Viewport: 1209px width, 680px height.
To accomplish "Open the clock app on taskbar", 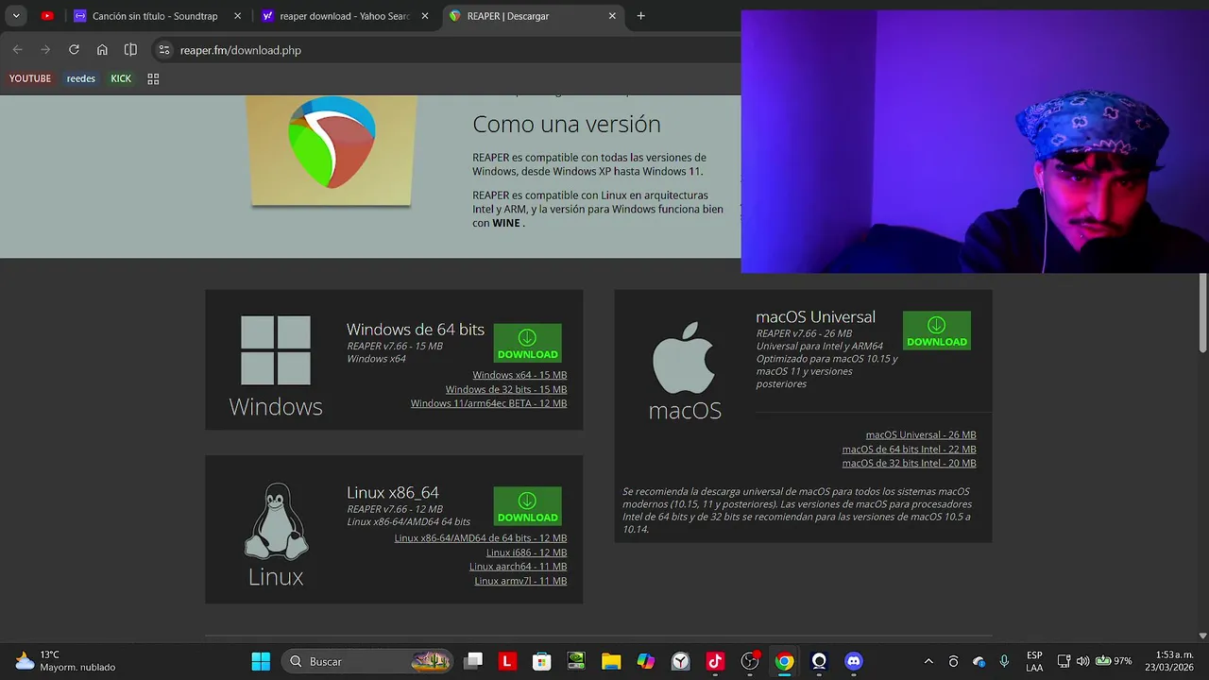I will point(680,661).
